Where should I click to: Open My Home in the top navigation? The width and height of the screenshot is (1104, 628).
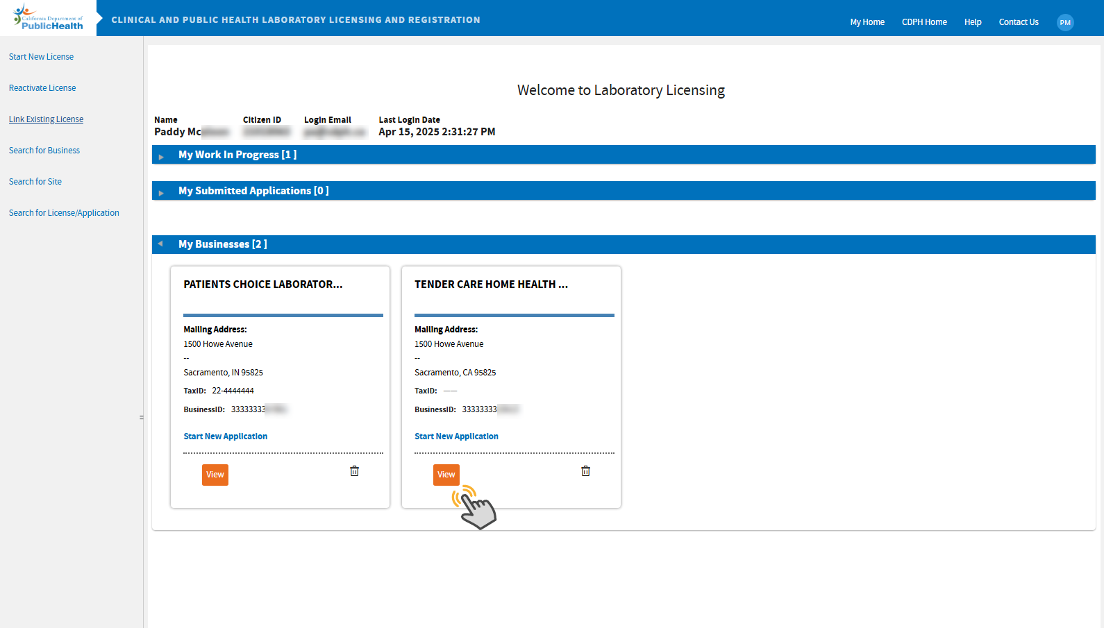[867, 22]
